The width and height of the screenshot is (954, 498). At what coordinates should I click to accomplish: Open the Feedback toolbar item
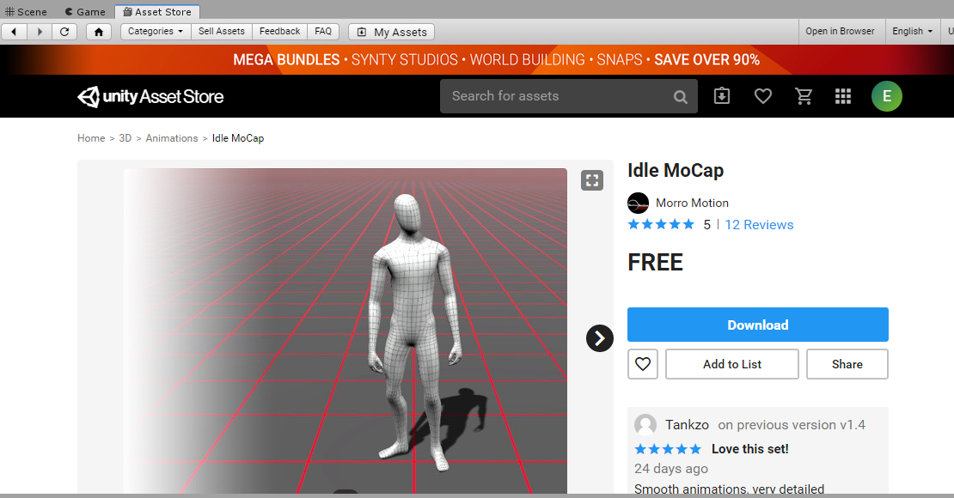280,32
